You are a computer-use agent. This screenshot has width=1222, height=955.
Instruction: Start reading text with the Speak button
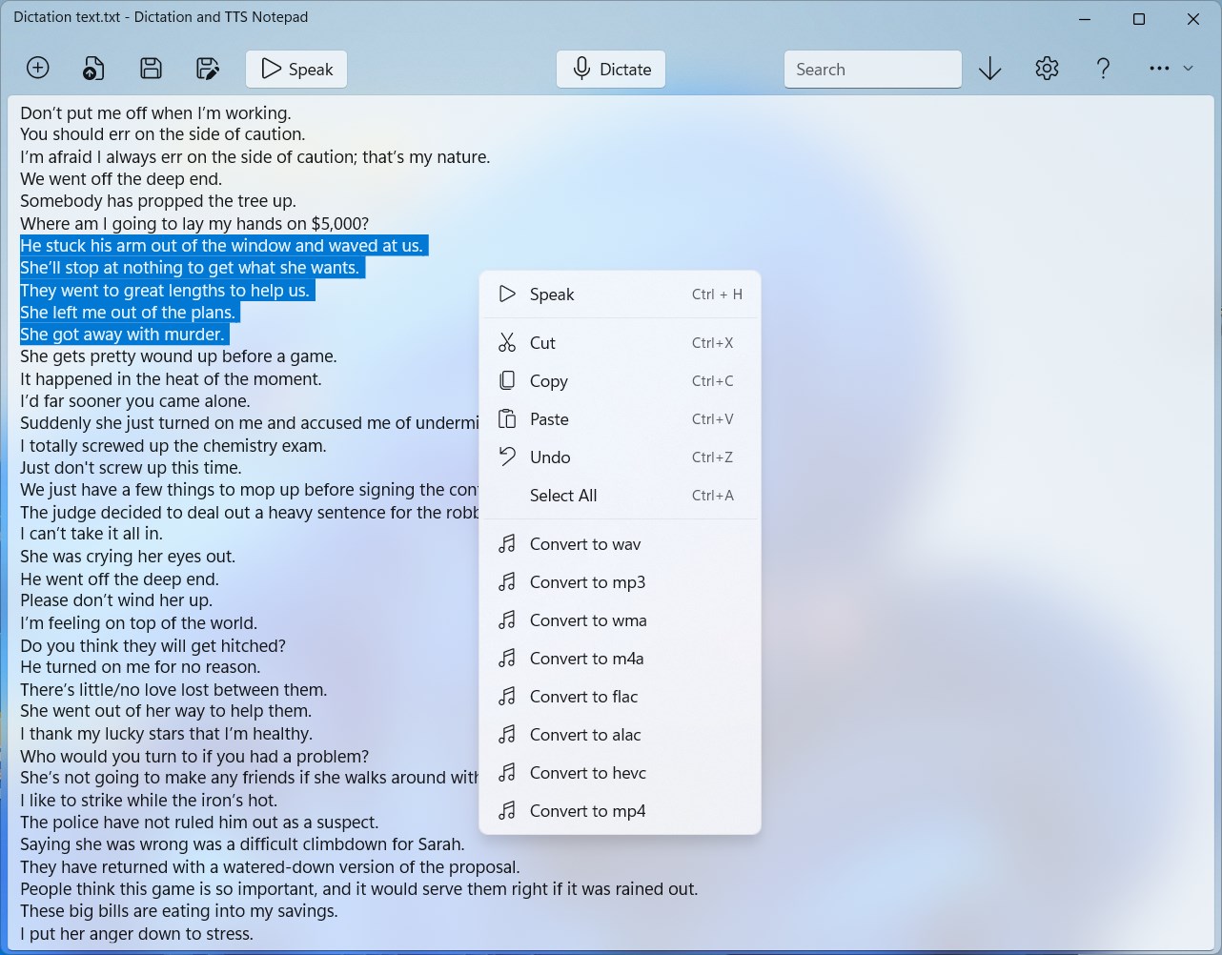(x=296, y=69)
